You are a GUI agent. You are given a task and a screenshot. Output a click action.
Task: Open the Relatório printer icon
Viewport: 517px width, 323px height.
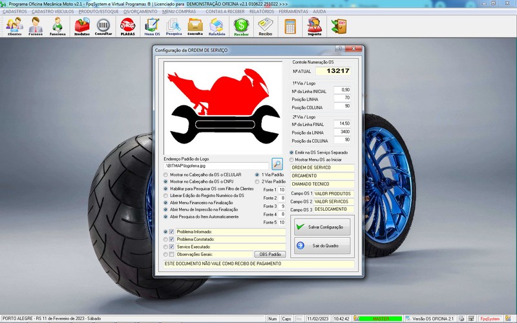point(216,26)
